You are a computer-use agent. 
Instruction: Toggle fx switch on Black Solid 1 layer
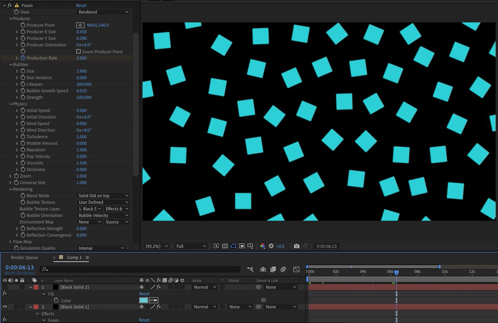(159, 307)
